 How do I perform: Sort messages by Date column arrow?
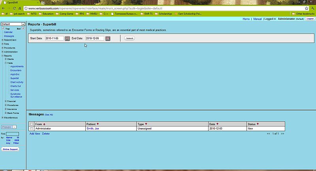(x=217, y=124)
